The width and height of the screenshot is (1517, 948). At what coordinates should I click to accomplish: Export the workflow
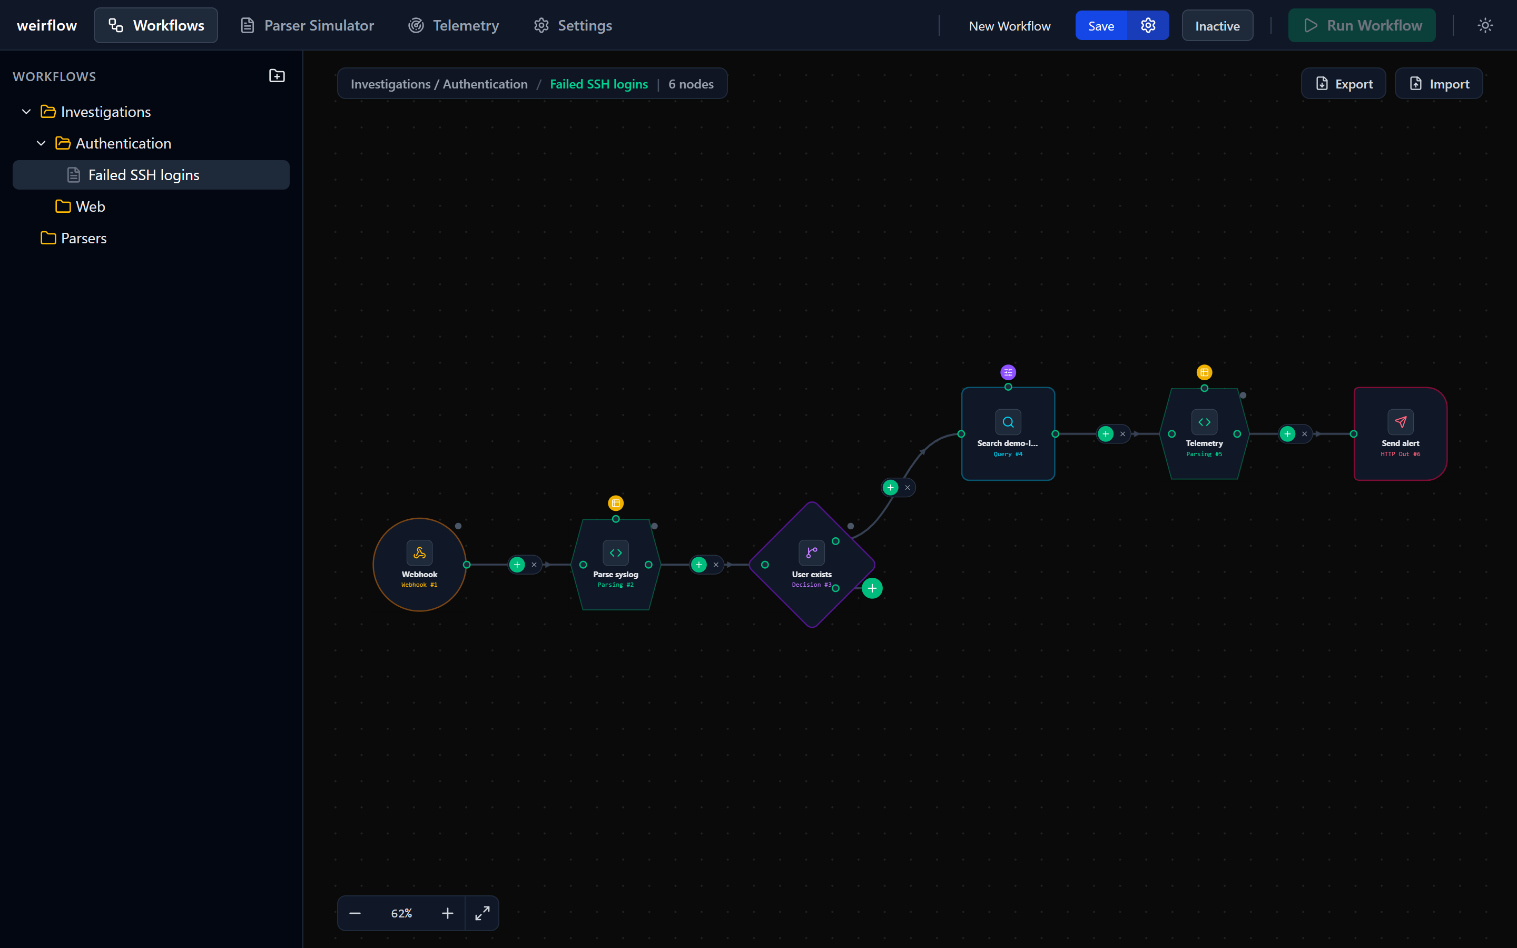tap(1343, 83)
